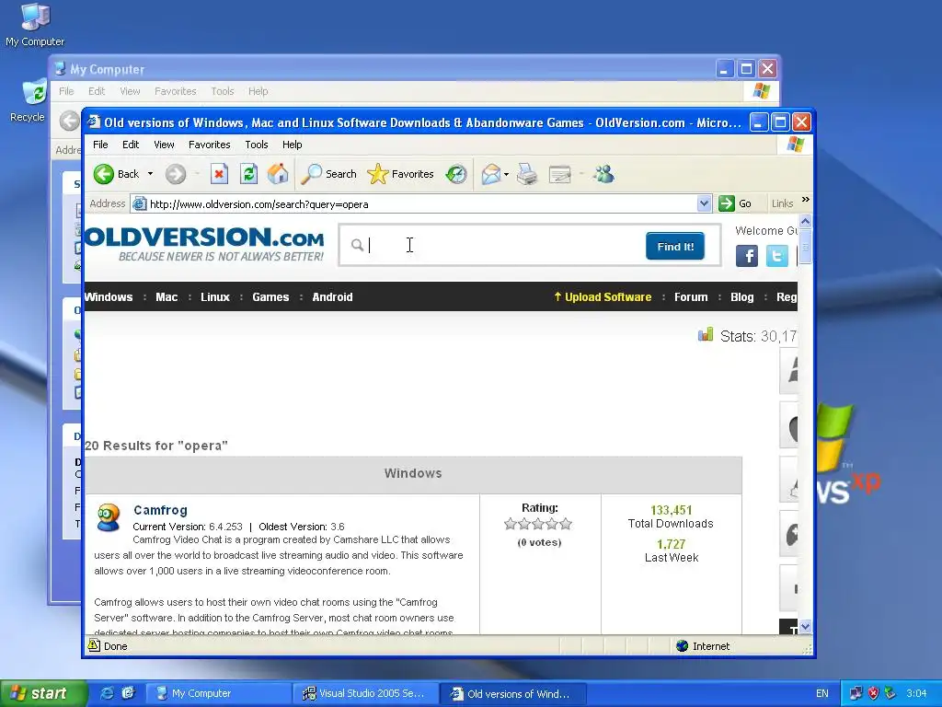Click the OldVersion.com logo
The width and height of the screenshot is (942, 707).
pyautogui.click(x=204, y=244)
